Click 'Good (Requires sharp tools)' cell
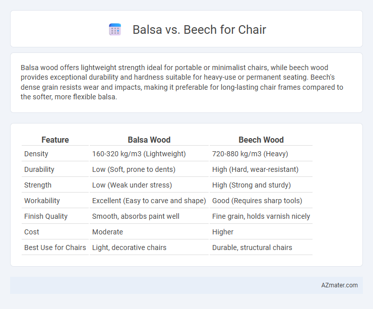373x309 pixels. 261,201
